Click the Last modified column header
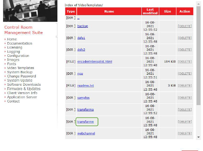Screen dimensions: 203x151 [150, 11]
